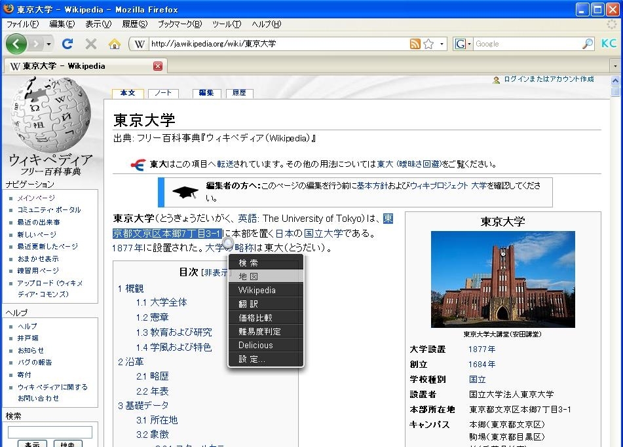
Task: Choose Delicious in the popup menu
Action: 266,346
